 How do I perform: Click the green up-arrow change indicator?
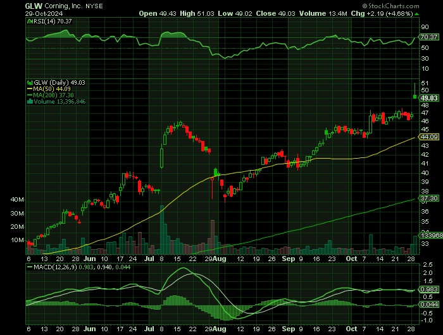417,14
